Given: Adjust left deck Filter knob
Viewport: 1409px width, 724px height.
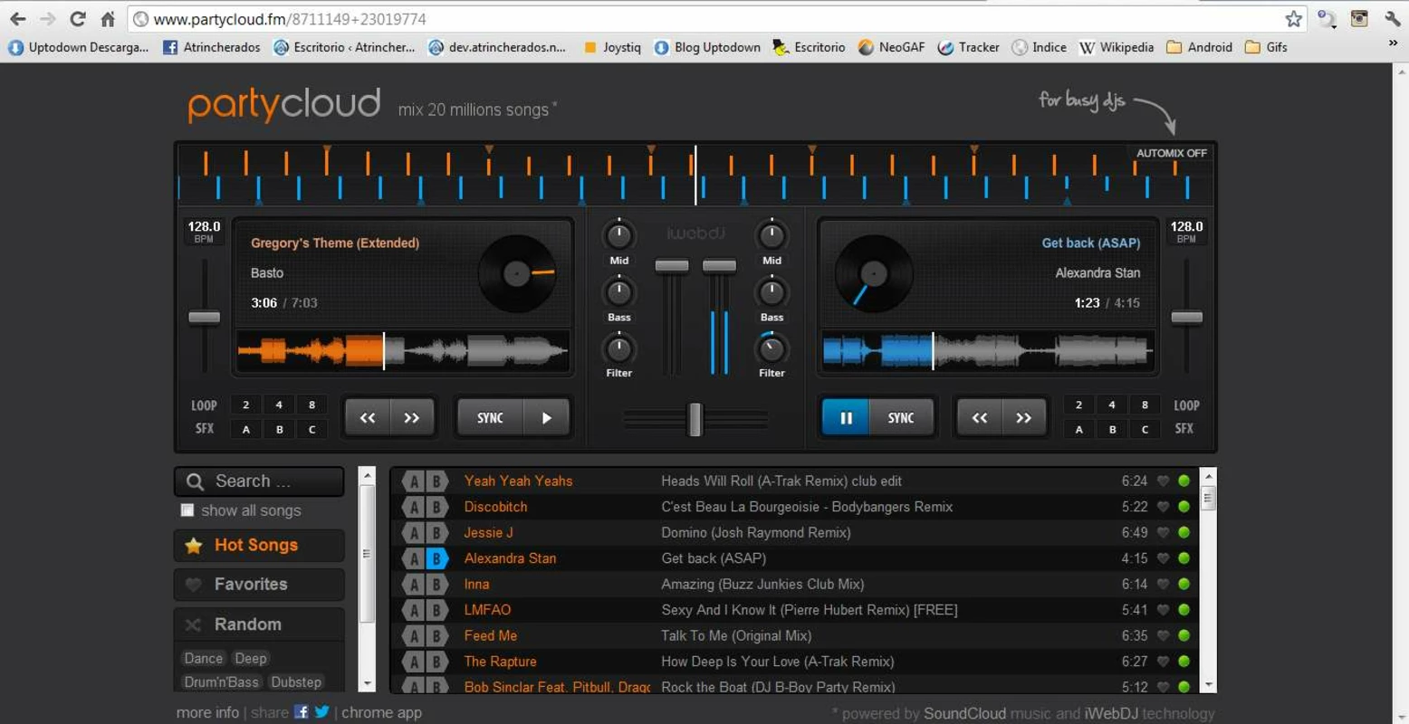Looking at the screenshot, I should point(618,349).
